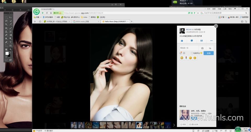Open the Links bookmark folder
Image resolution: width=251 pixels, height=132 pixels.
[x=84, y=17]
